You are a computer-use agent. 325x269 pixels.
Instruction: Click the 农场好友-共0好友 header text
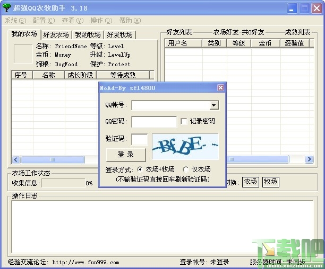(x=238, y=32)
